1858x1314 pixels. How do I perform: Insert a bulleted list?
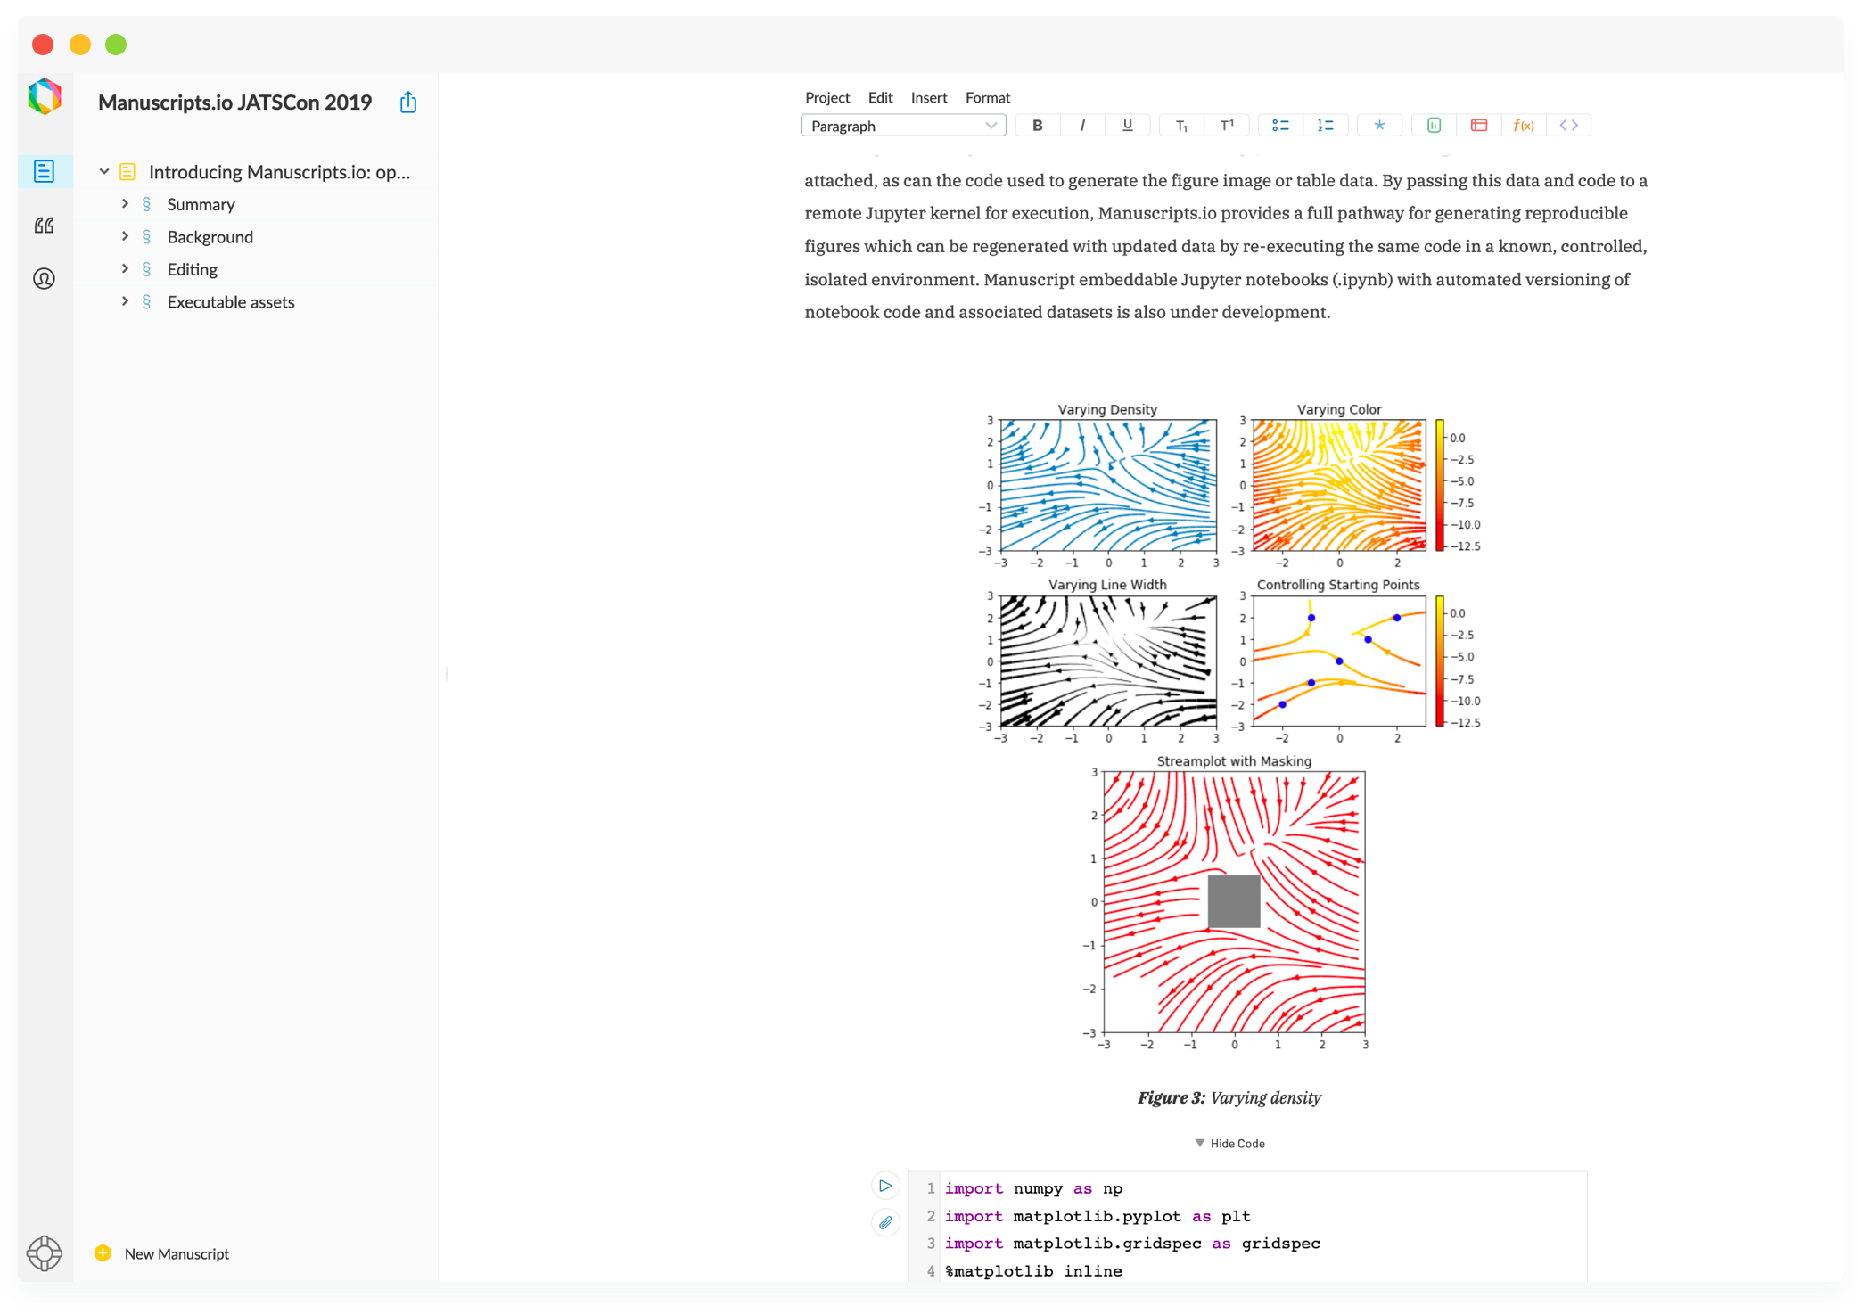pos(1280,126)
